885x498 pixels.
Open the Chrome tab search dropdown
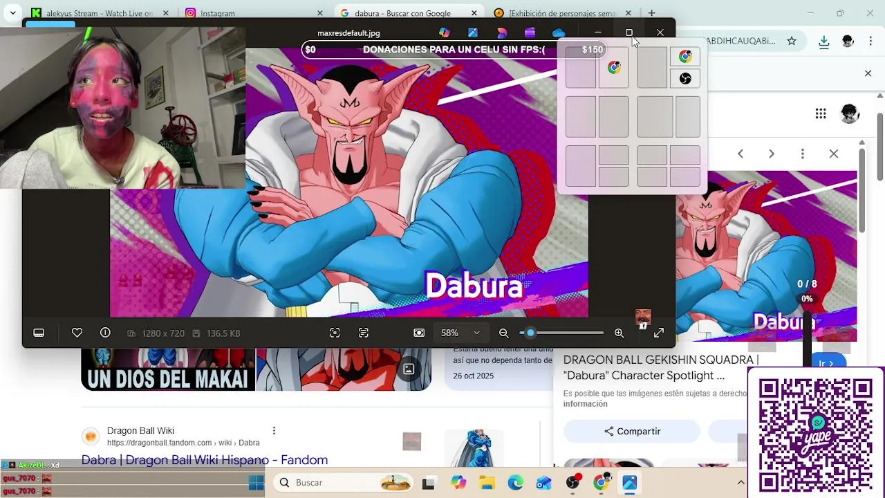click(12, 13)
